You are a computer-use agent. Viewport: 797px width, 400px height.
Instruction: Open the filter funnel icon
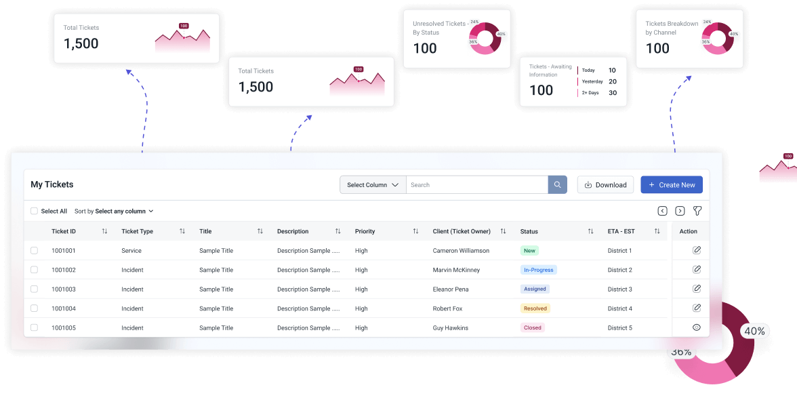[697, 211]
